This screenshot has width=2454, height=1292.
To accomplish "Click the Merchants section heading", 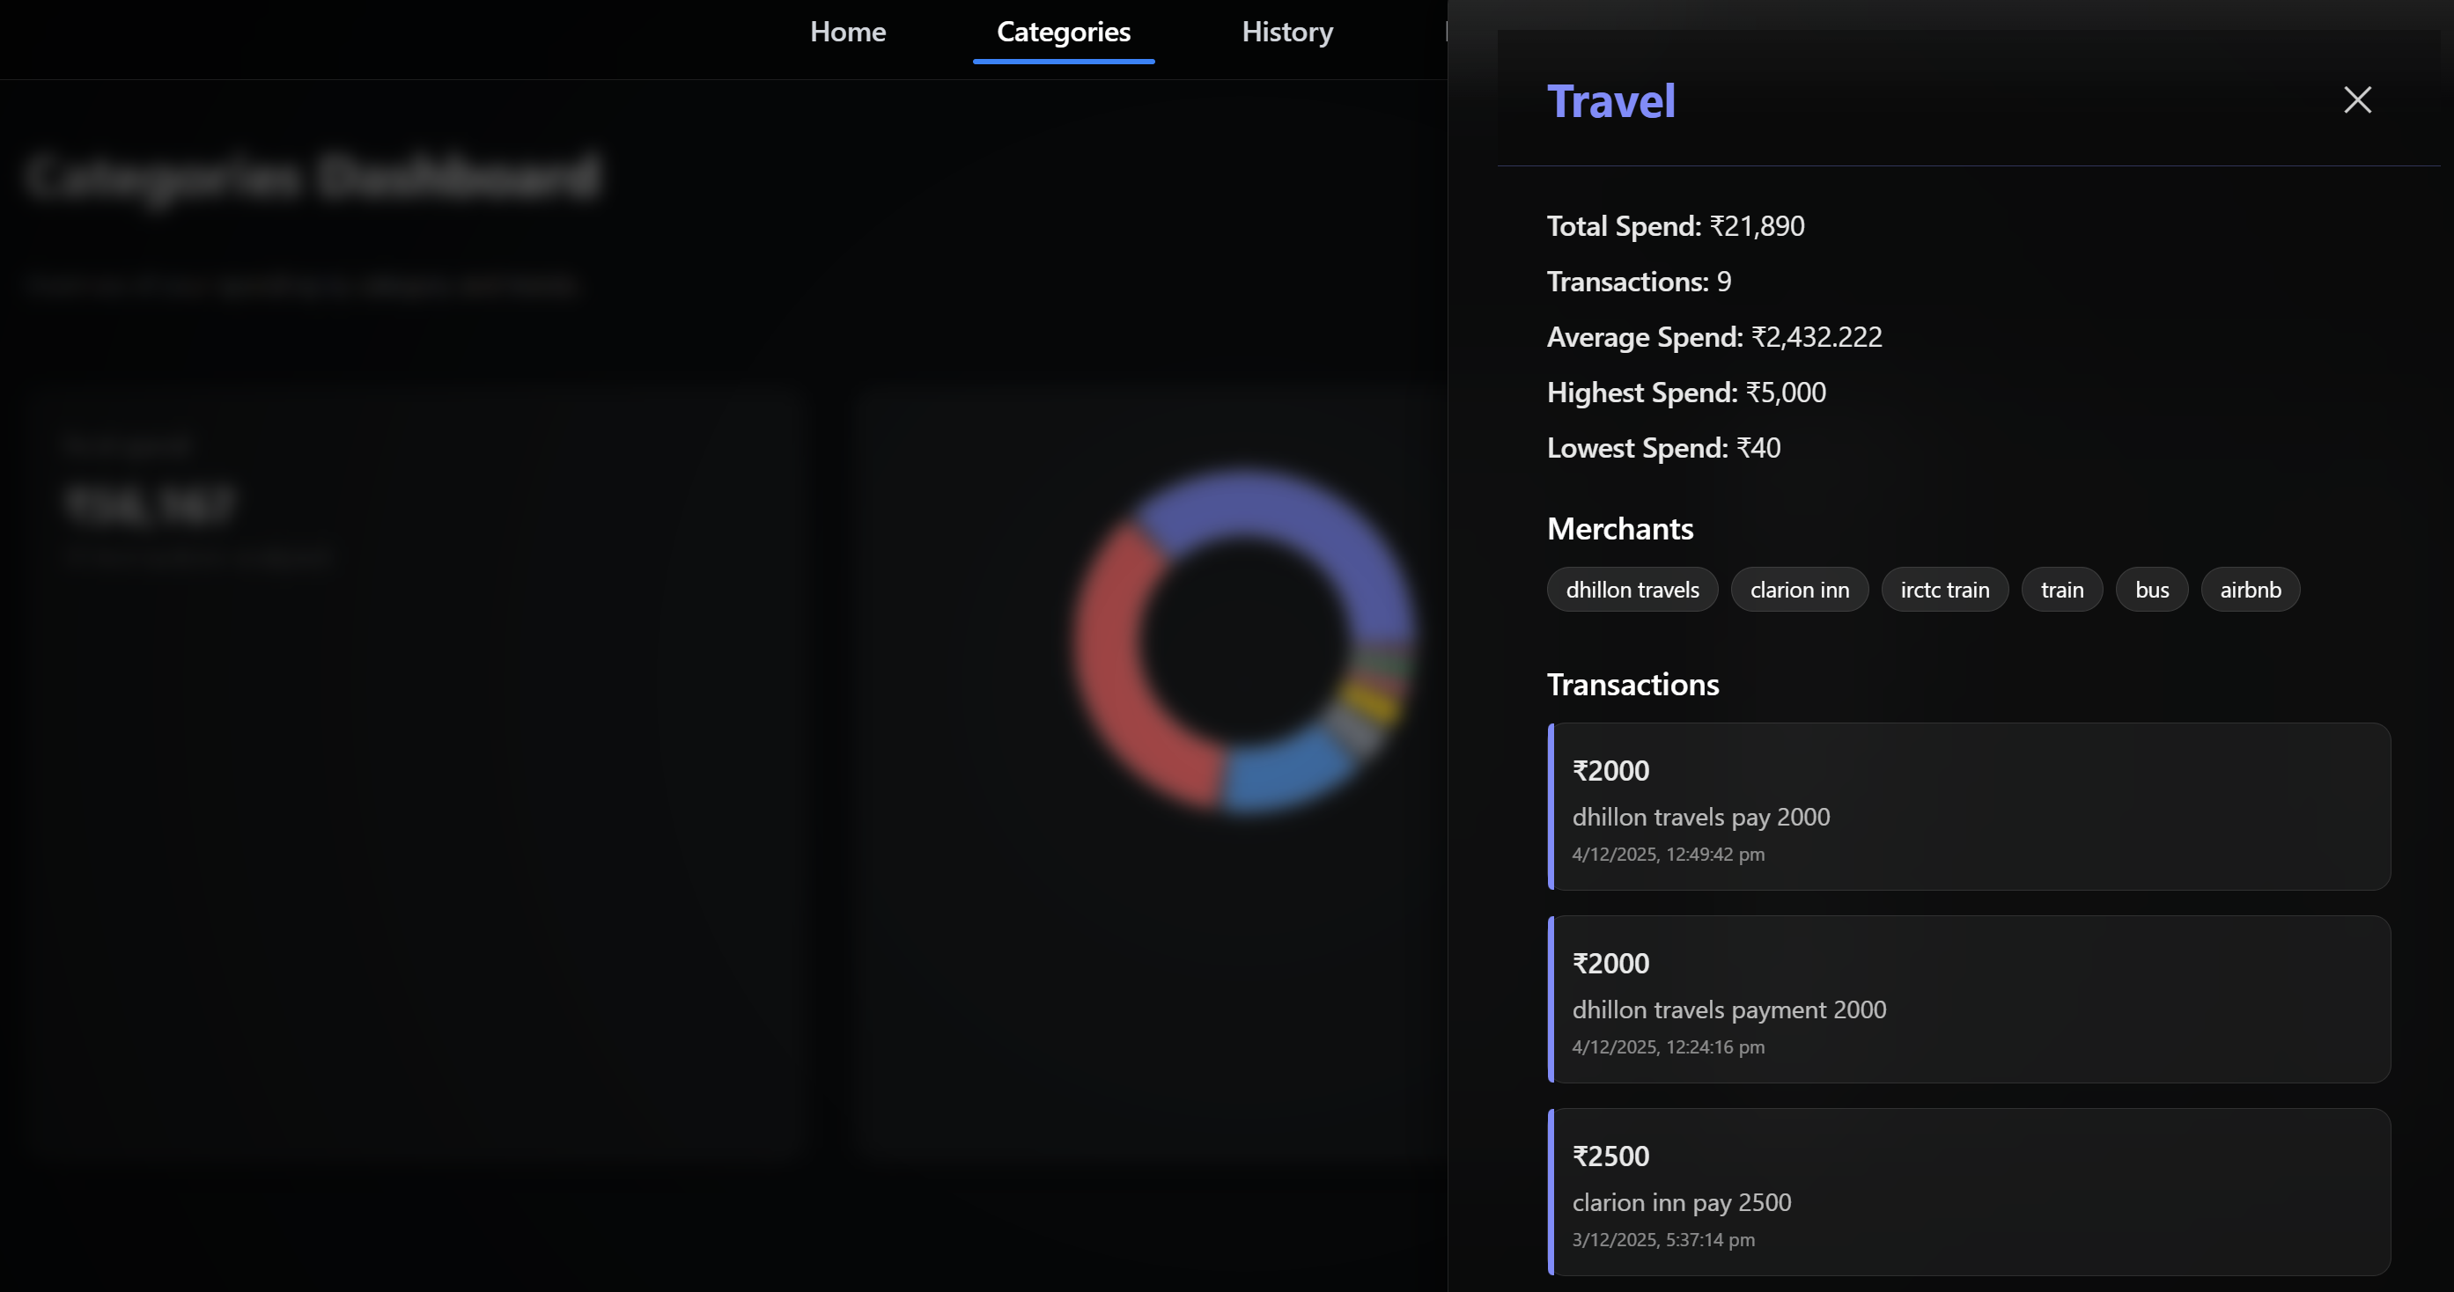I will coord(1619,528).
